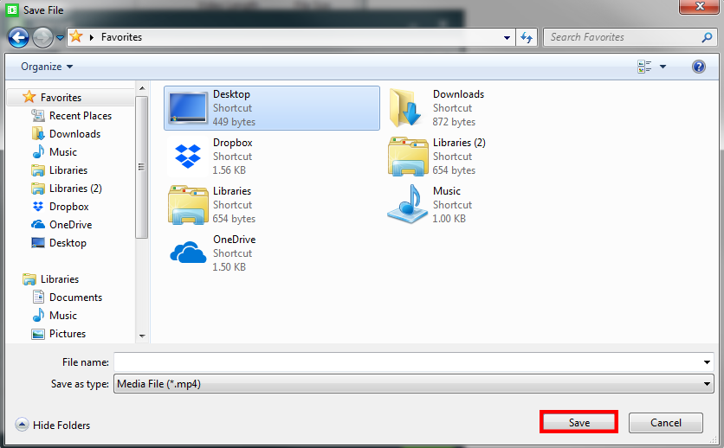The height and width of the screenshot is (448, 724).
Task: Collapse the dialog with Hide Folders
Action: (x=53, y=425)
